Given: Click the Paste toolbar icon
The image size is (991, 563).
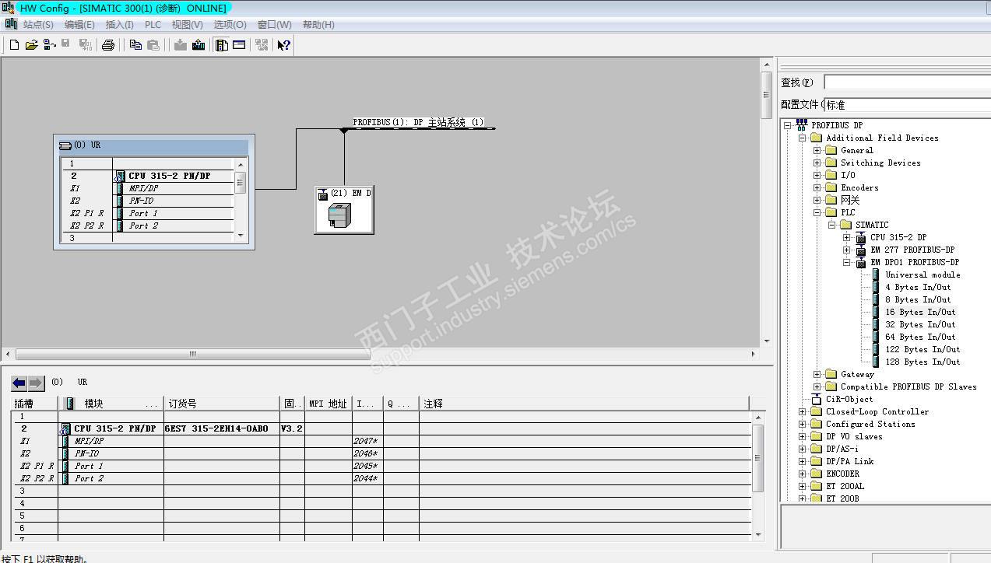Looking at the screenshot, I should pos(153,45).
